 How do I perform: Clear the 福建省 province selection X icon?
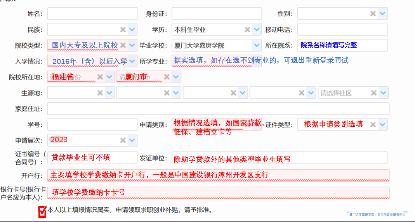click(100, 77)
